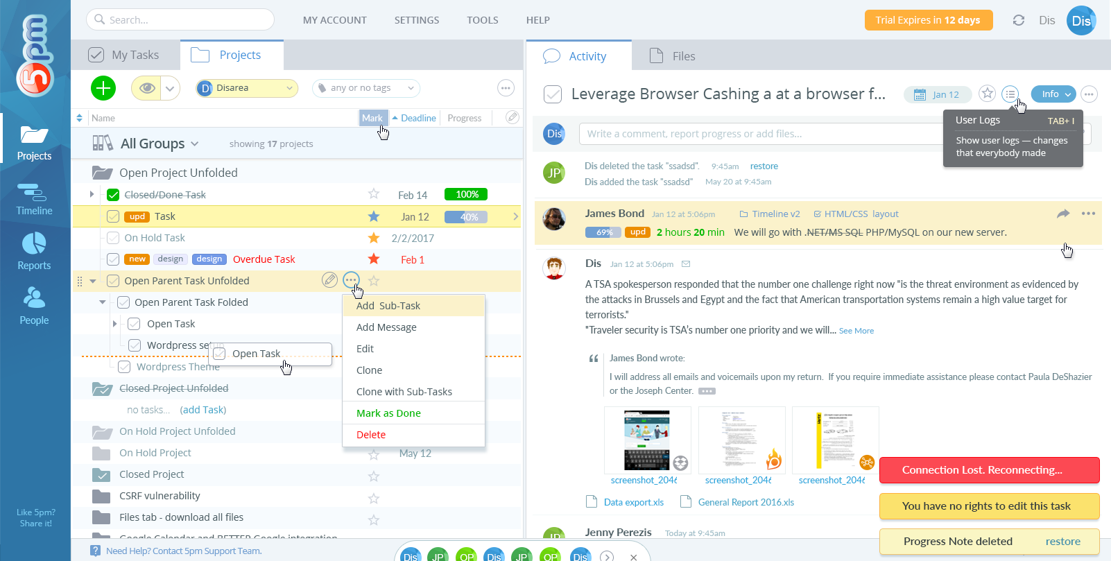Open the Timeline sidebar section
Screen dimensions: 1111x561
click(34, 199)
